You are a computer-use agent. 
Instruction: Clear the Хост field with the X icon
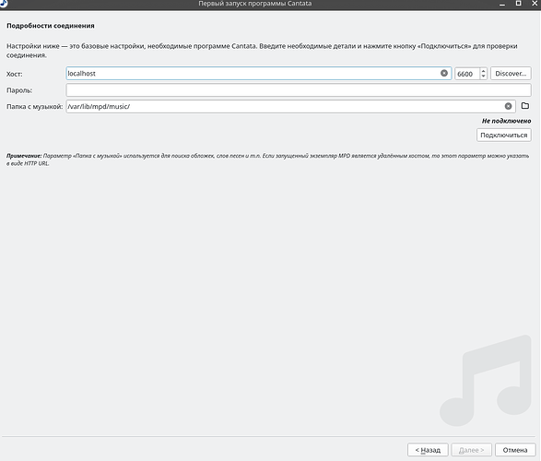coord(444,73)
